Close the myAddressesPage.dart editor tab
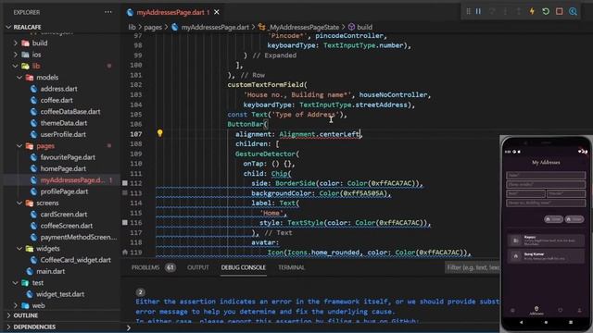 pyautogui.click(x=217, y=12)
